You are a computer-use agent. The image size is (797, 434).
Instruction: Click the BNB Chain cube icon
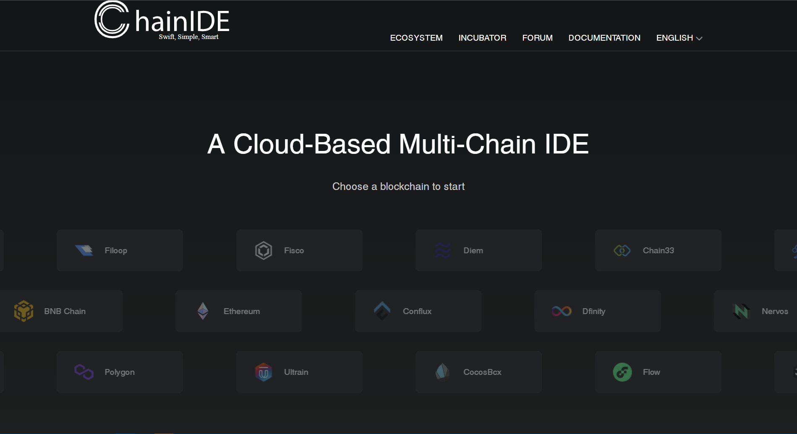pyautogui.click(x=24, y=311)
